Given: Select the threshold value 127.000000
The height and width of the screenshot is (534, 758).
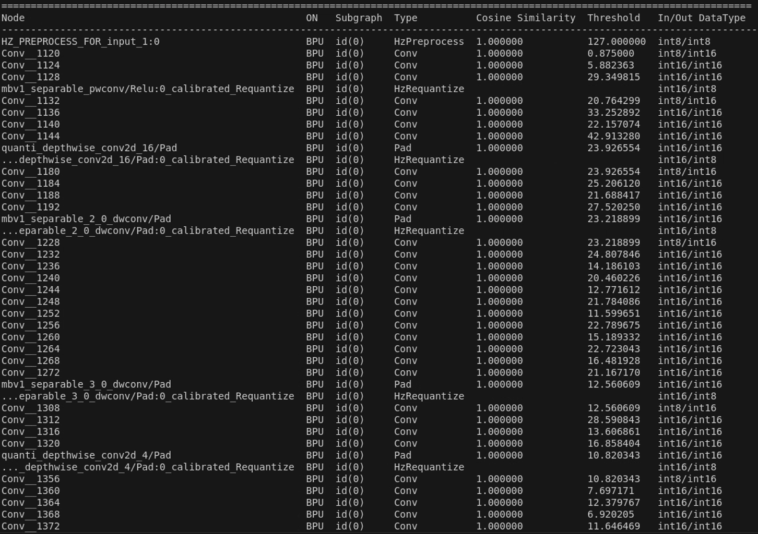Looking at the screenshot, I should coord(616,42).
